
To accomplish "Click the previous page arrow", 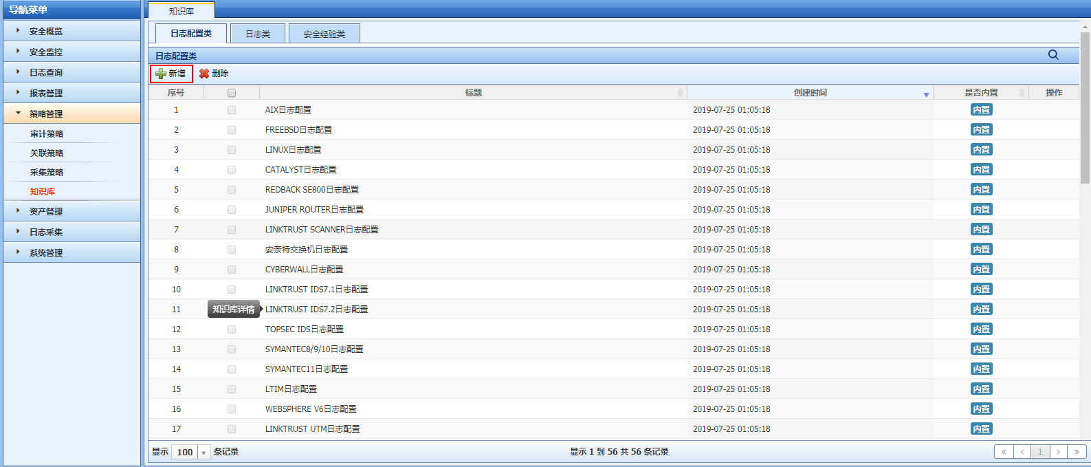I will 1022,452.
